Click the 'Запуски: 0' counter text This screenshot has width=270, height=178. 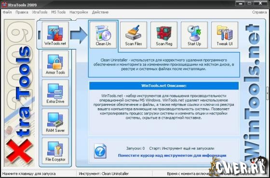[135, 148]
